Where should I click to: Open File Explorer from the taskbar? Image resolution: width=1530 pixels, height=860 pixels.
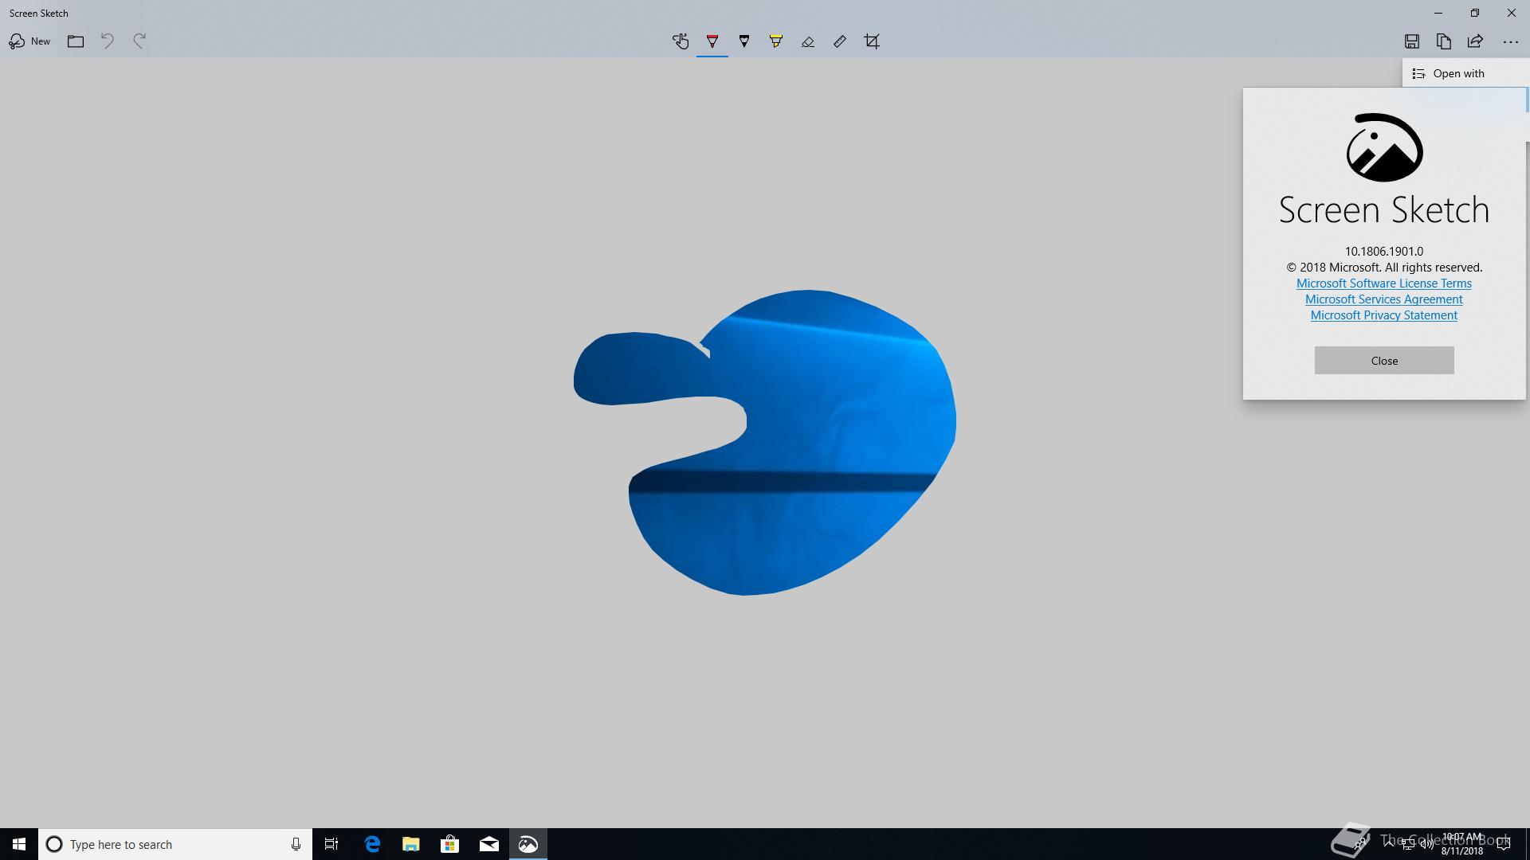(411, 844)
